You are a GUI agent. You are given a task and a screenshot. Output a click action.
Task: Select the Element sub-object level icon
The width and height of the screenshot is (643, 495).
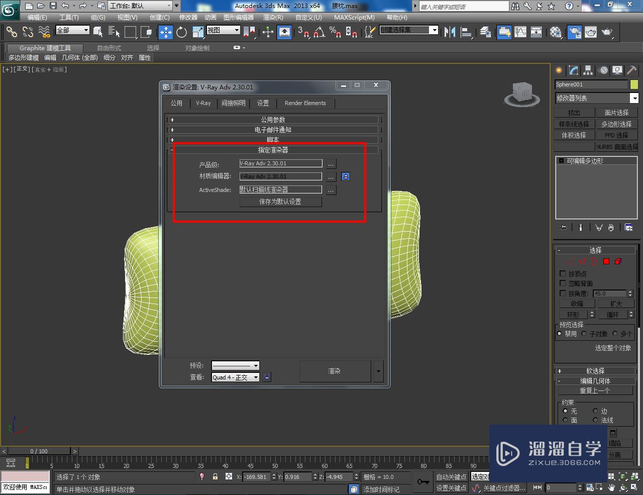coord(618,261)
